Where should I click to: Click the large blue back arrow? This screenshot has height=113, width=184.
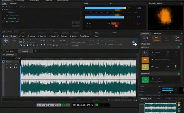pos(6,41)
